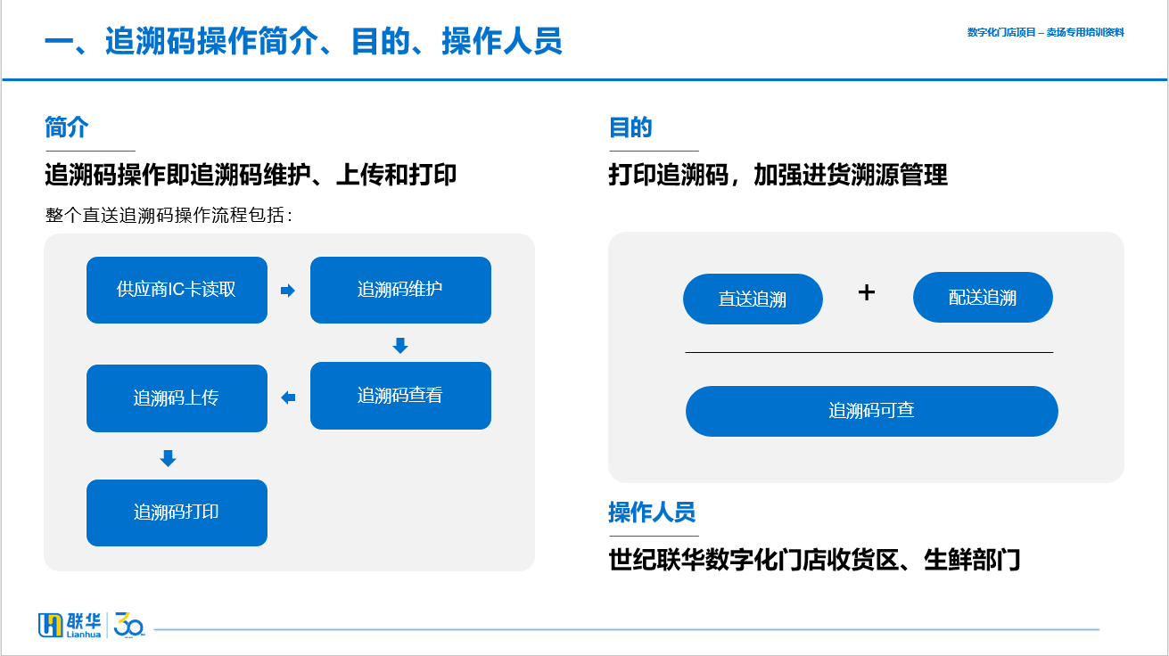The height and width of the screenshot is (656, 1169).
Task: Click the 追溯码上传 flow box
Action: 177,398
